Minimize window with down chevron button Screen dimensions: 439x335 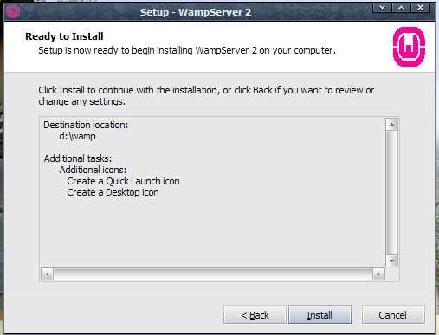[382, 8]
